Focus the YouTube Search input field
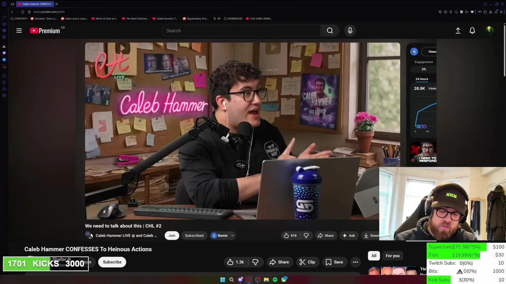 [241, 30]
